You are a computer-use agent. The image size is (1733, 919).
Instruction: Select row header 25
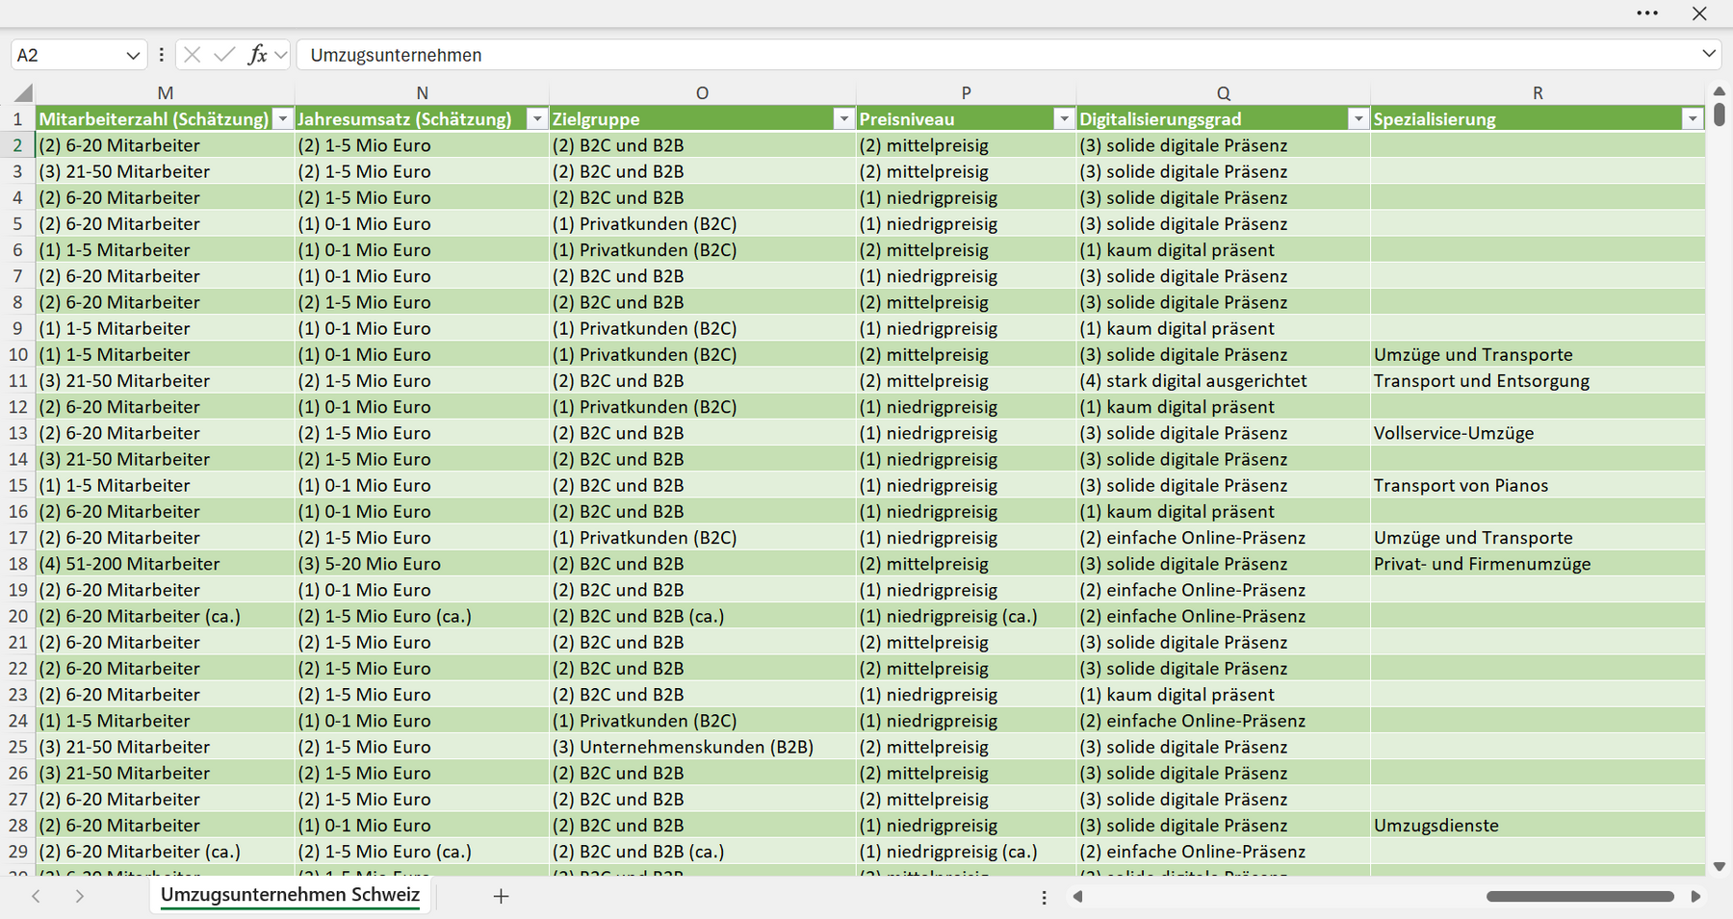click(18, 747)
